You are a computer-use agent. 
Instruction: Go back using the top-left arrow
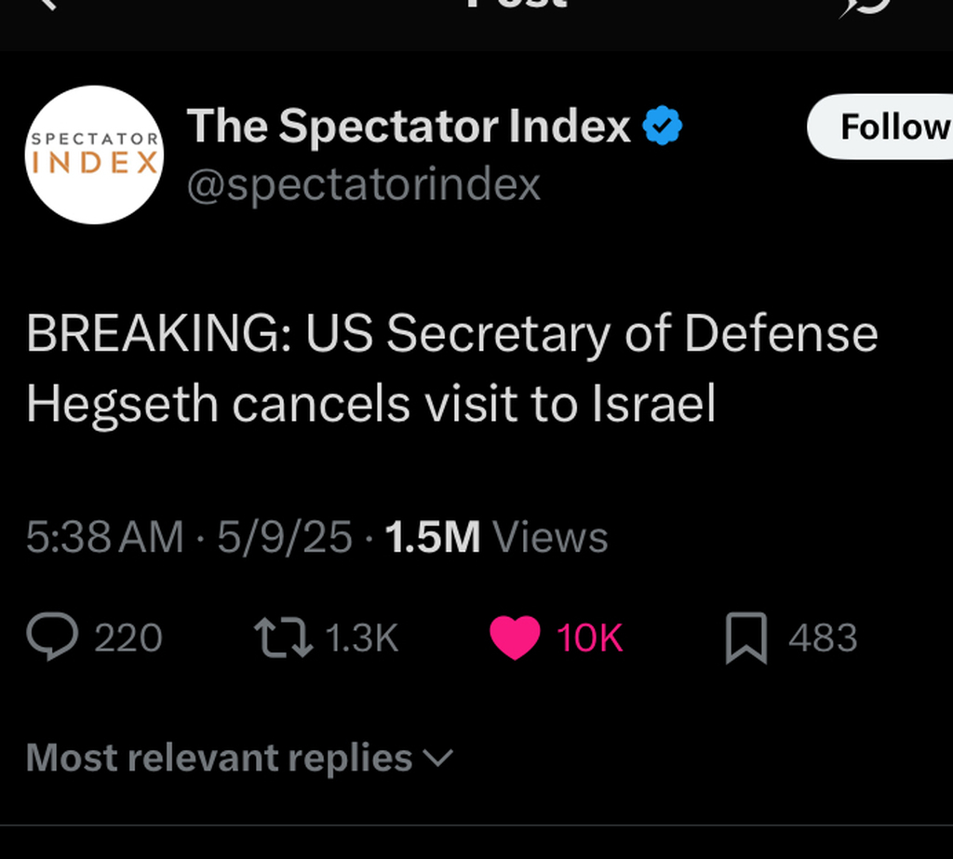tap(47, 5)
